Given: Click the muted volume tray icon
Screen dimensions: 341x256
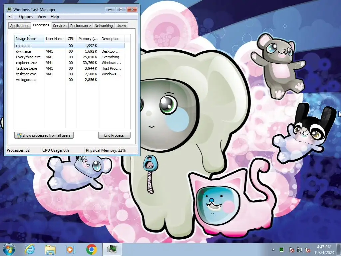Looking at the screenshot, I should (307, 250).
